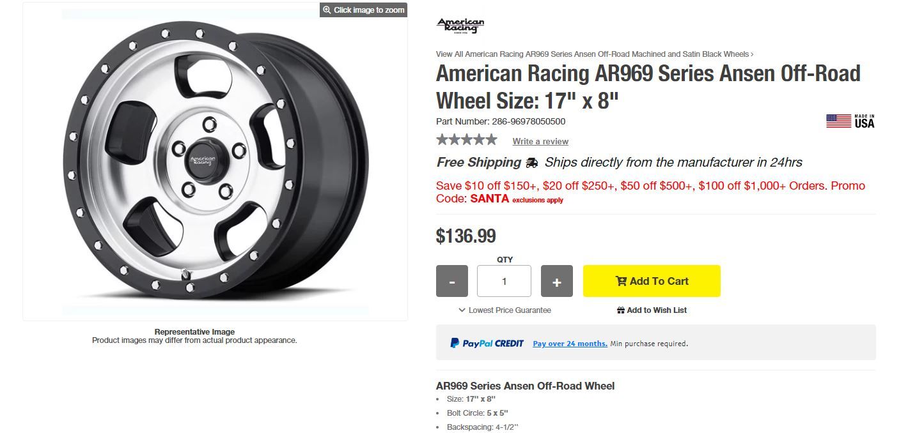Decrease quantity with the minus button

pyautogui.click(x=452, y=281)
